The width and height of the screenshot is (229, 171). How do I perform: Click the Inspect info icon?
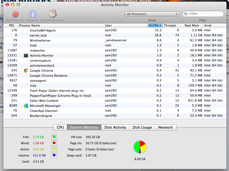pos(33,14)
